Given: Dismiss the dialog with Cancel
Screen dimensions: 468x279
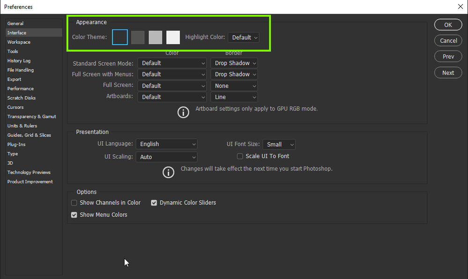Looking at the screenshot, I should click(448, 40).
